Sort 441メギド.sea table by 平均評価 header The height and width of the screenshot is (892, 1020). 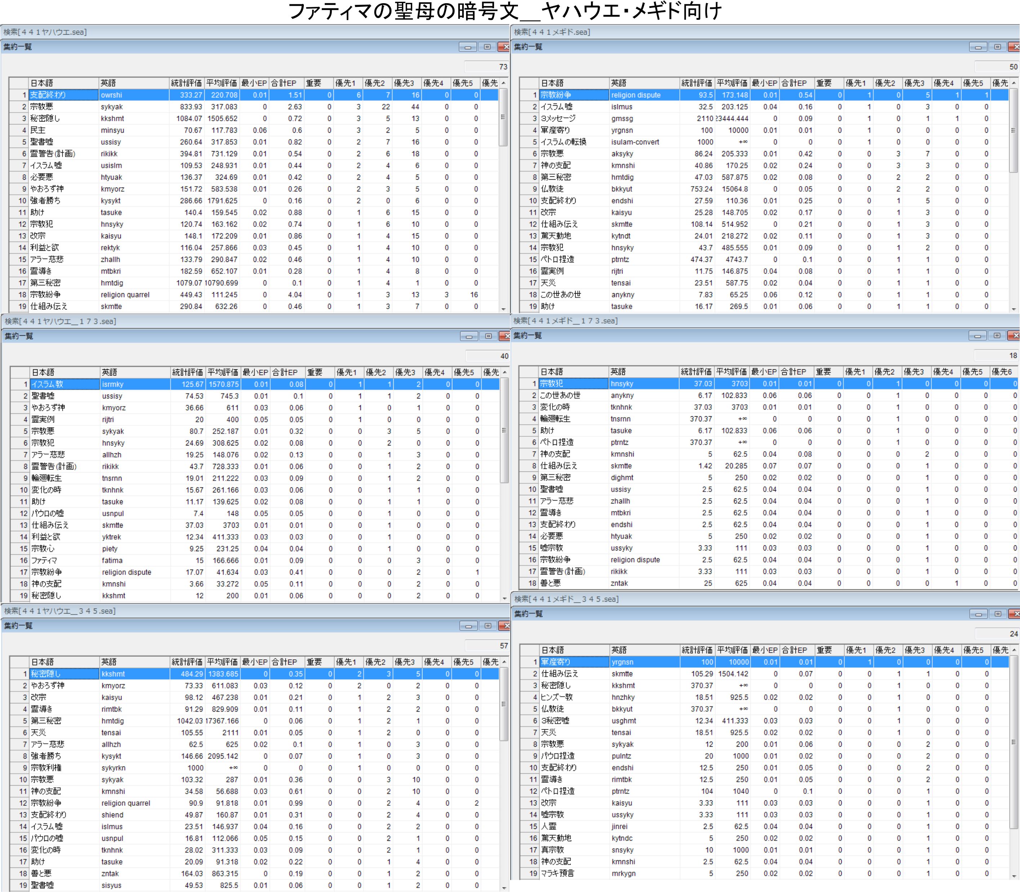[x=732, y=83]
